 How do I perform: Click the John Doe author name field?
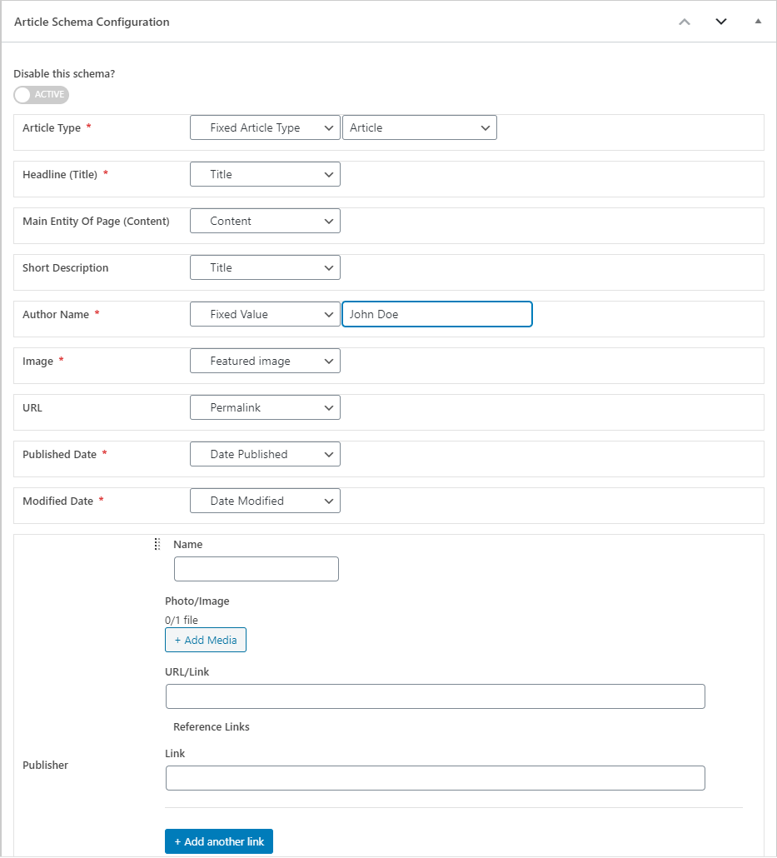point(436,314)
